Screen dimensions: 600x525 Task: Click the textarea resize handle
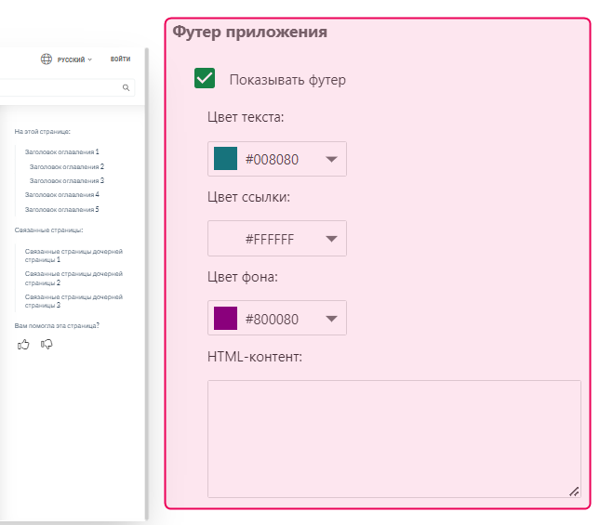pyautogui.click(x=574, y=492)
